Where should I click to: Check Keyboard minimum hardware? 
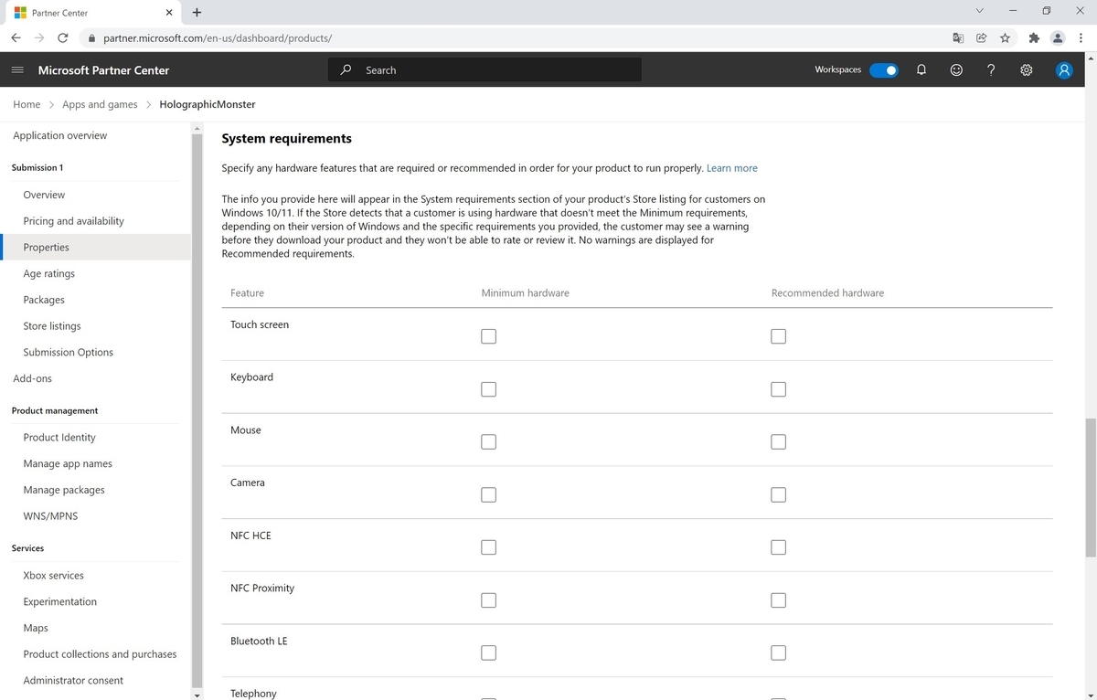click(488, 389)
